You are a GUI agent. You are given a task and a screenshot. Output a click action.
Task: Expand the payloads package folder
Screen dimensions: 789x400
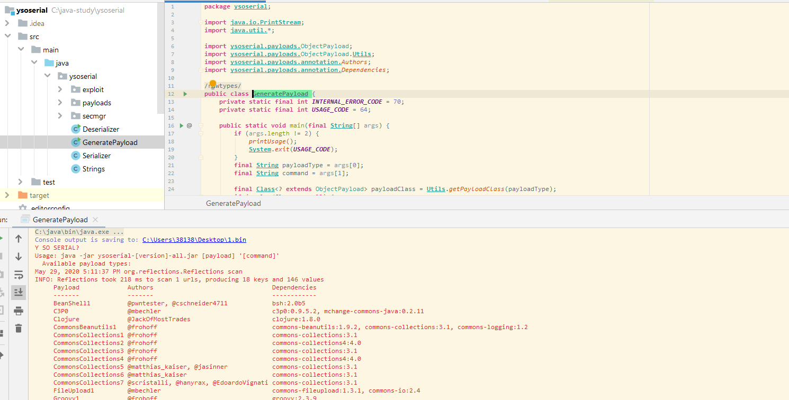(x=60, y=103)
